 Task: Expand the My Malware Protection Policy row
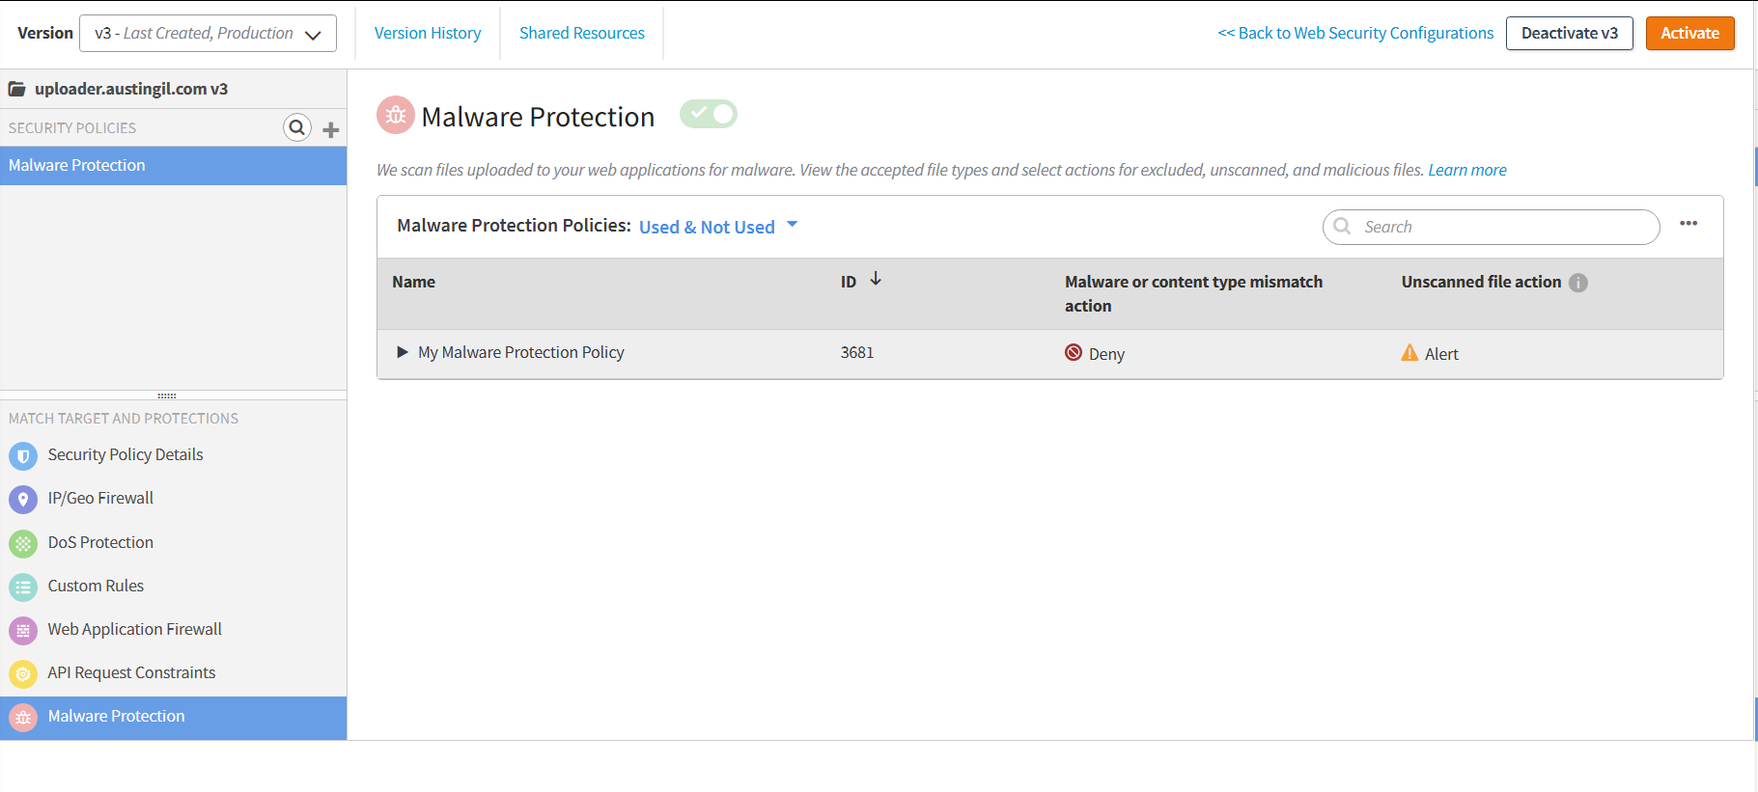403,352
